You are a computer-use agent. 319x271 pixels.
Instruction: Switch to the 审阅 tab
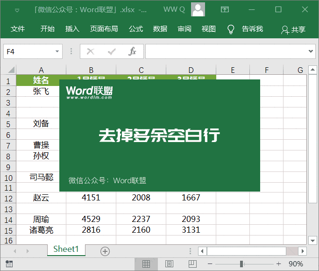pyautogui.click(x=184, y=29)
